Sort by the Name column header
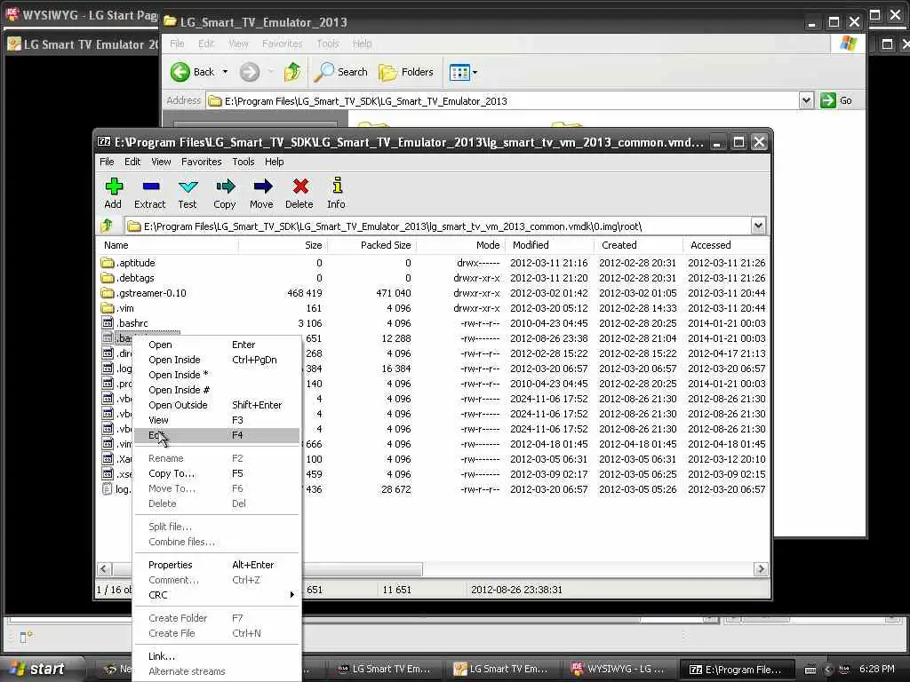Viewport: 910px width, 682px height. click(x=167, y=245)
